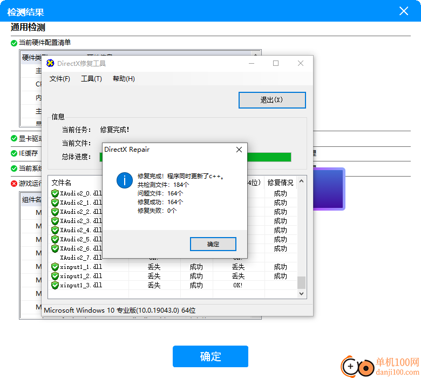This screenshot has height=378, width=421.
Task: Click the 通用检测 heading
Action: pyautogui.click(x=28, y=27)
